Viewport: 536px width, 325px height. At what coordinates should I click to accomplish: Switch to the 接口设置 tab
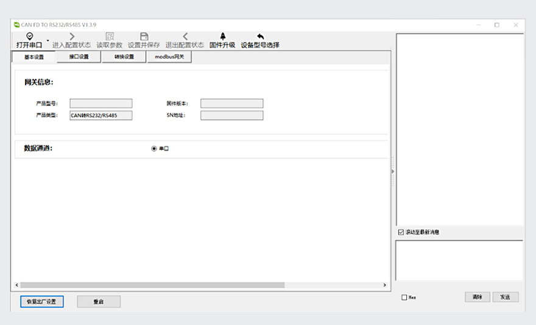tap(79, 57)
